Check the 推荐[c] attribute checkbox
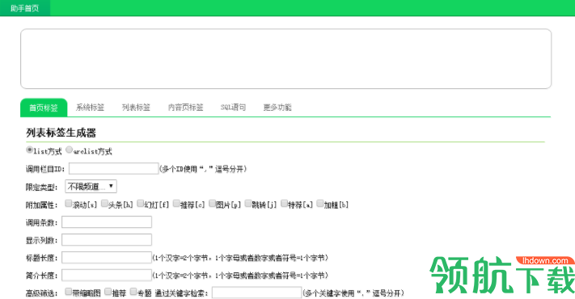The width and height of the screenshot is (575, 299). click(x=176, y=204)
